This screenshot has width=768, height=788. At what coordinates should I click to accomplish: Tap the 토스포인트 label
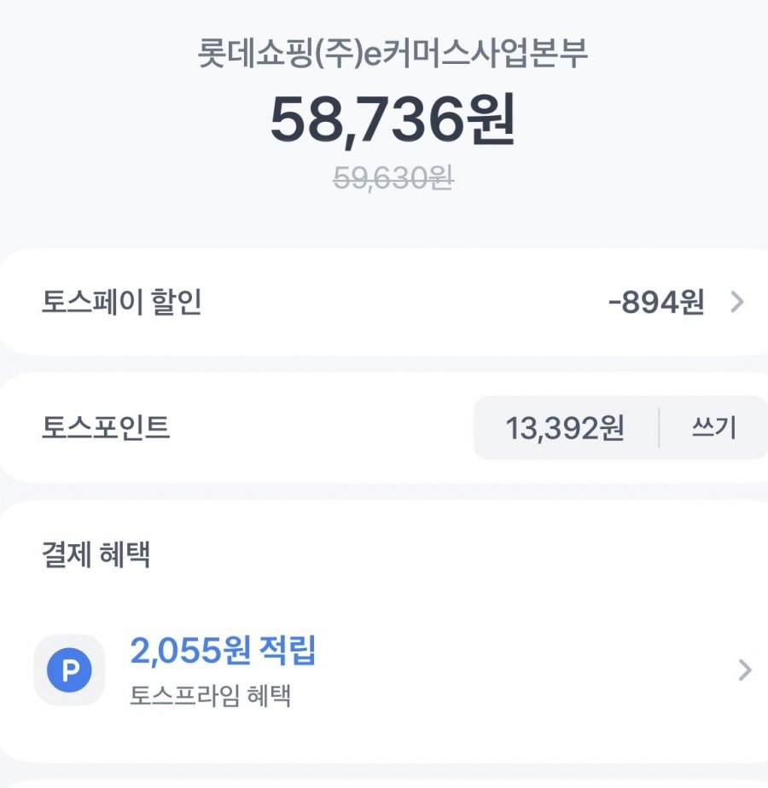106,427
